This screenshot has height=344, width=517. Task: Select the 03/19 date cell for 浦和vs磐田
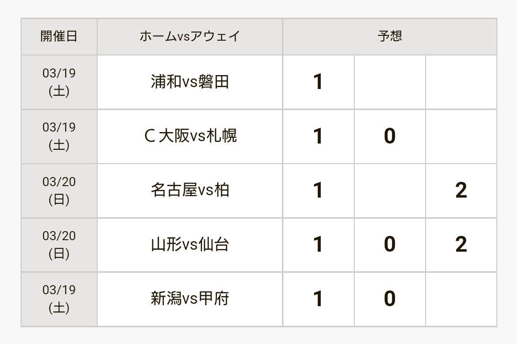pos(59,82)
